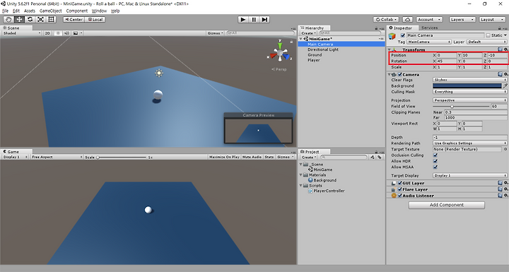Toggle Allow MSAA checkbox
Image resolution: width=509 pixels, height=272 pixels.
(435, 167)
